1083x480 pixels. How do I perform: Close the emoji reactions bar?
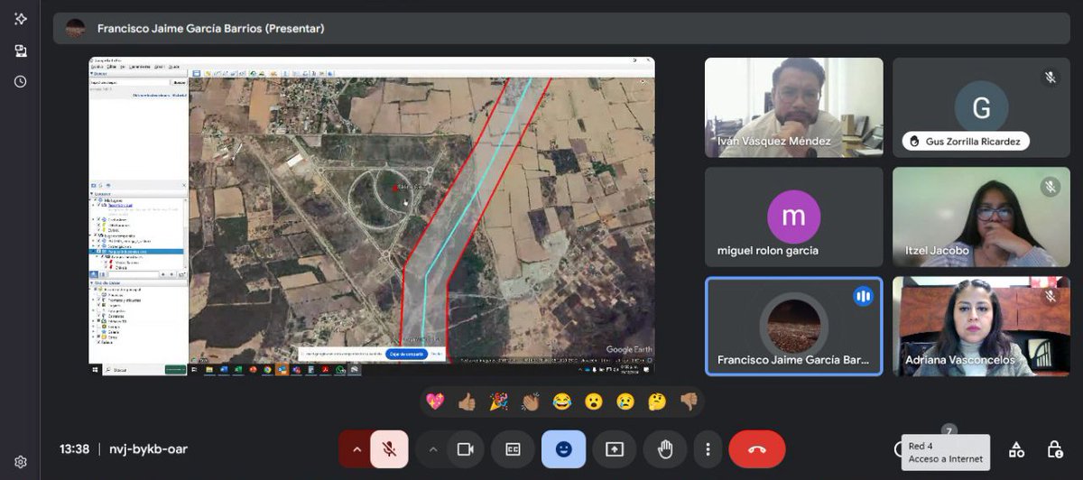tap(564, 449)
